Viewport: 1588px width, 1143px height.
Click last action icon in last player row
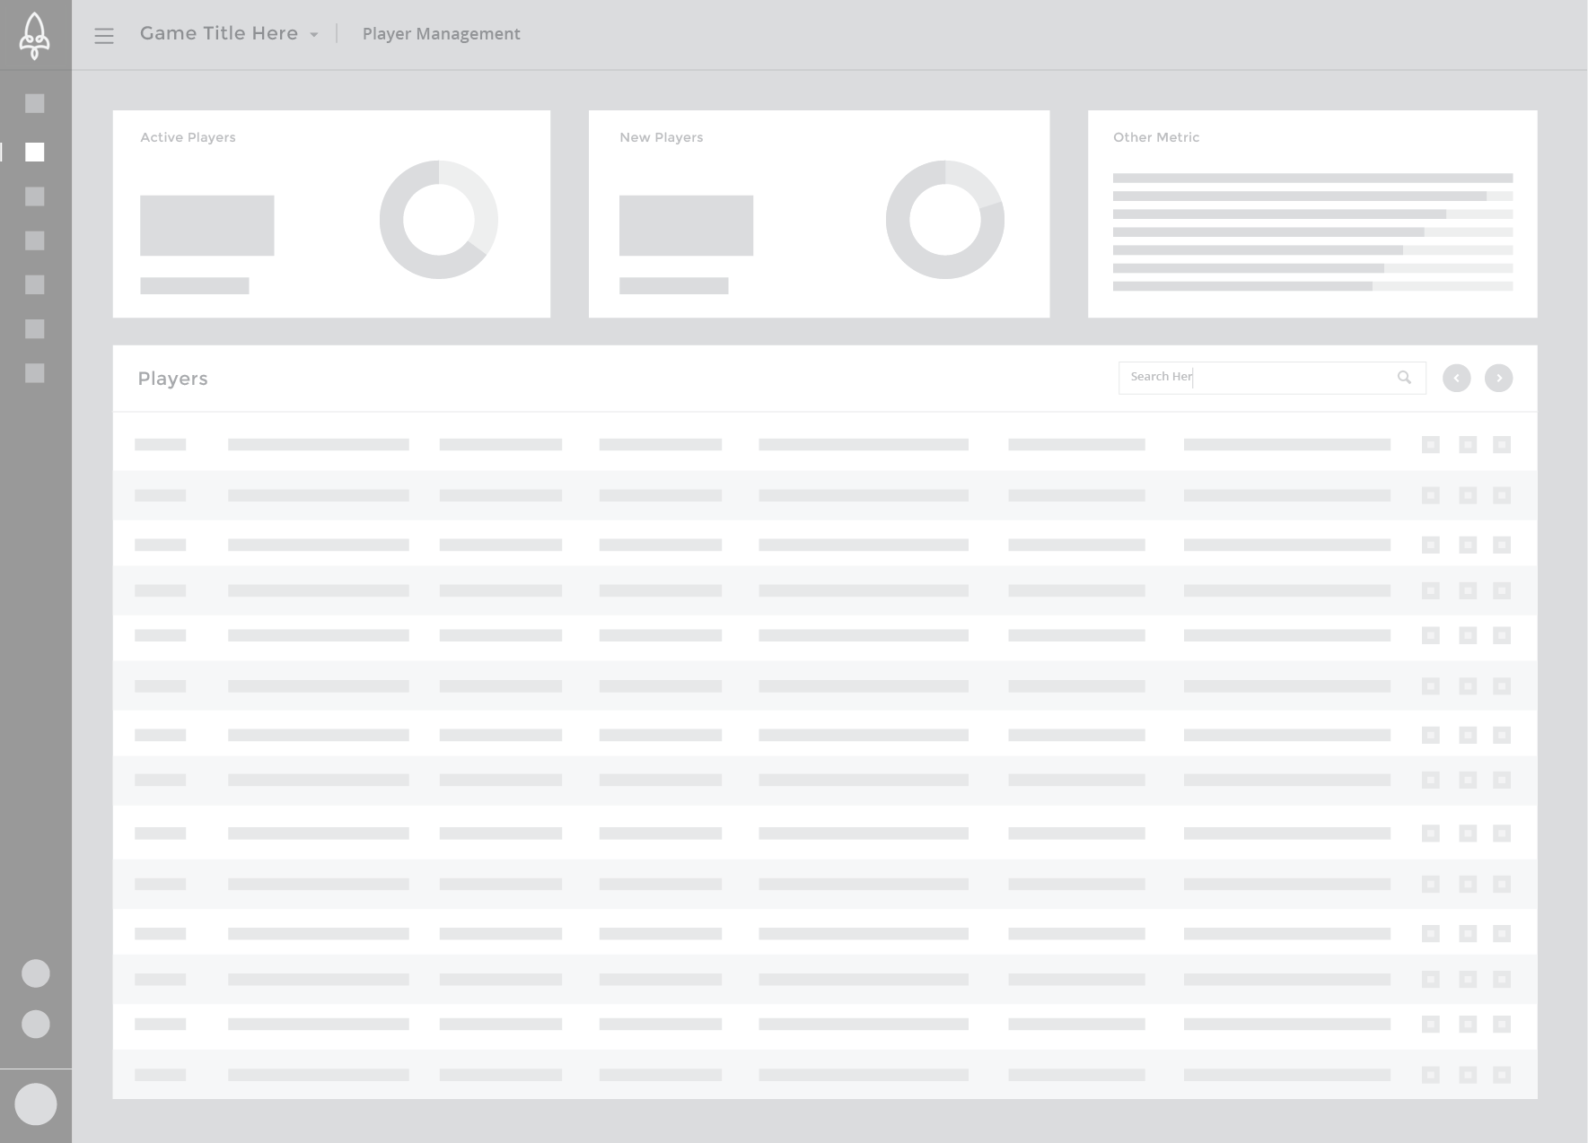click(1502, 1075)
